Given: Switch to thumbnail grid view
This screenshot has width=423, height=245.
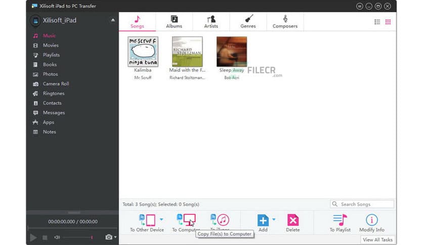Looking at the screenshot, I should (x=388, y=22).
